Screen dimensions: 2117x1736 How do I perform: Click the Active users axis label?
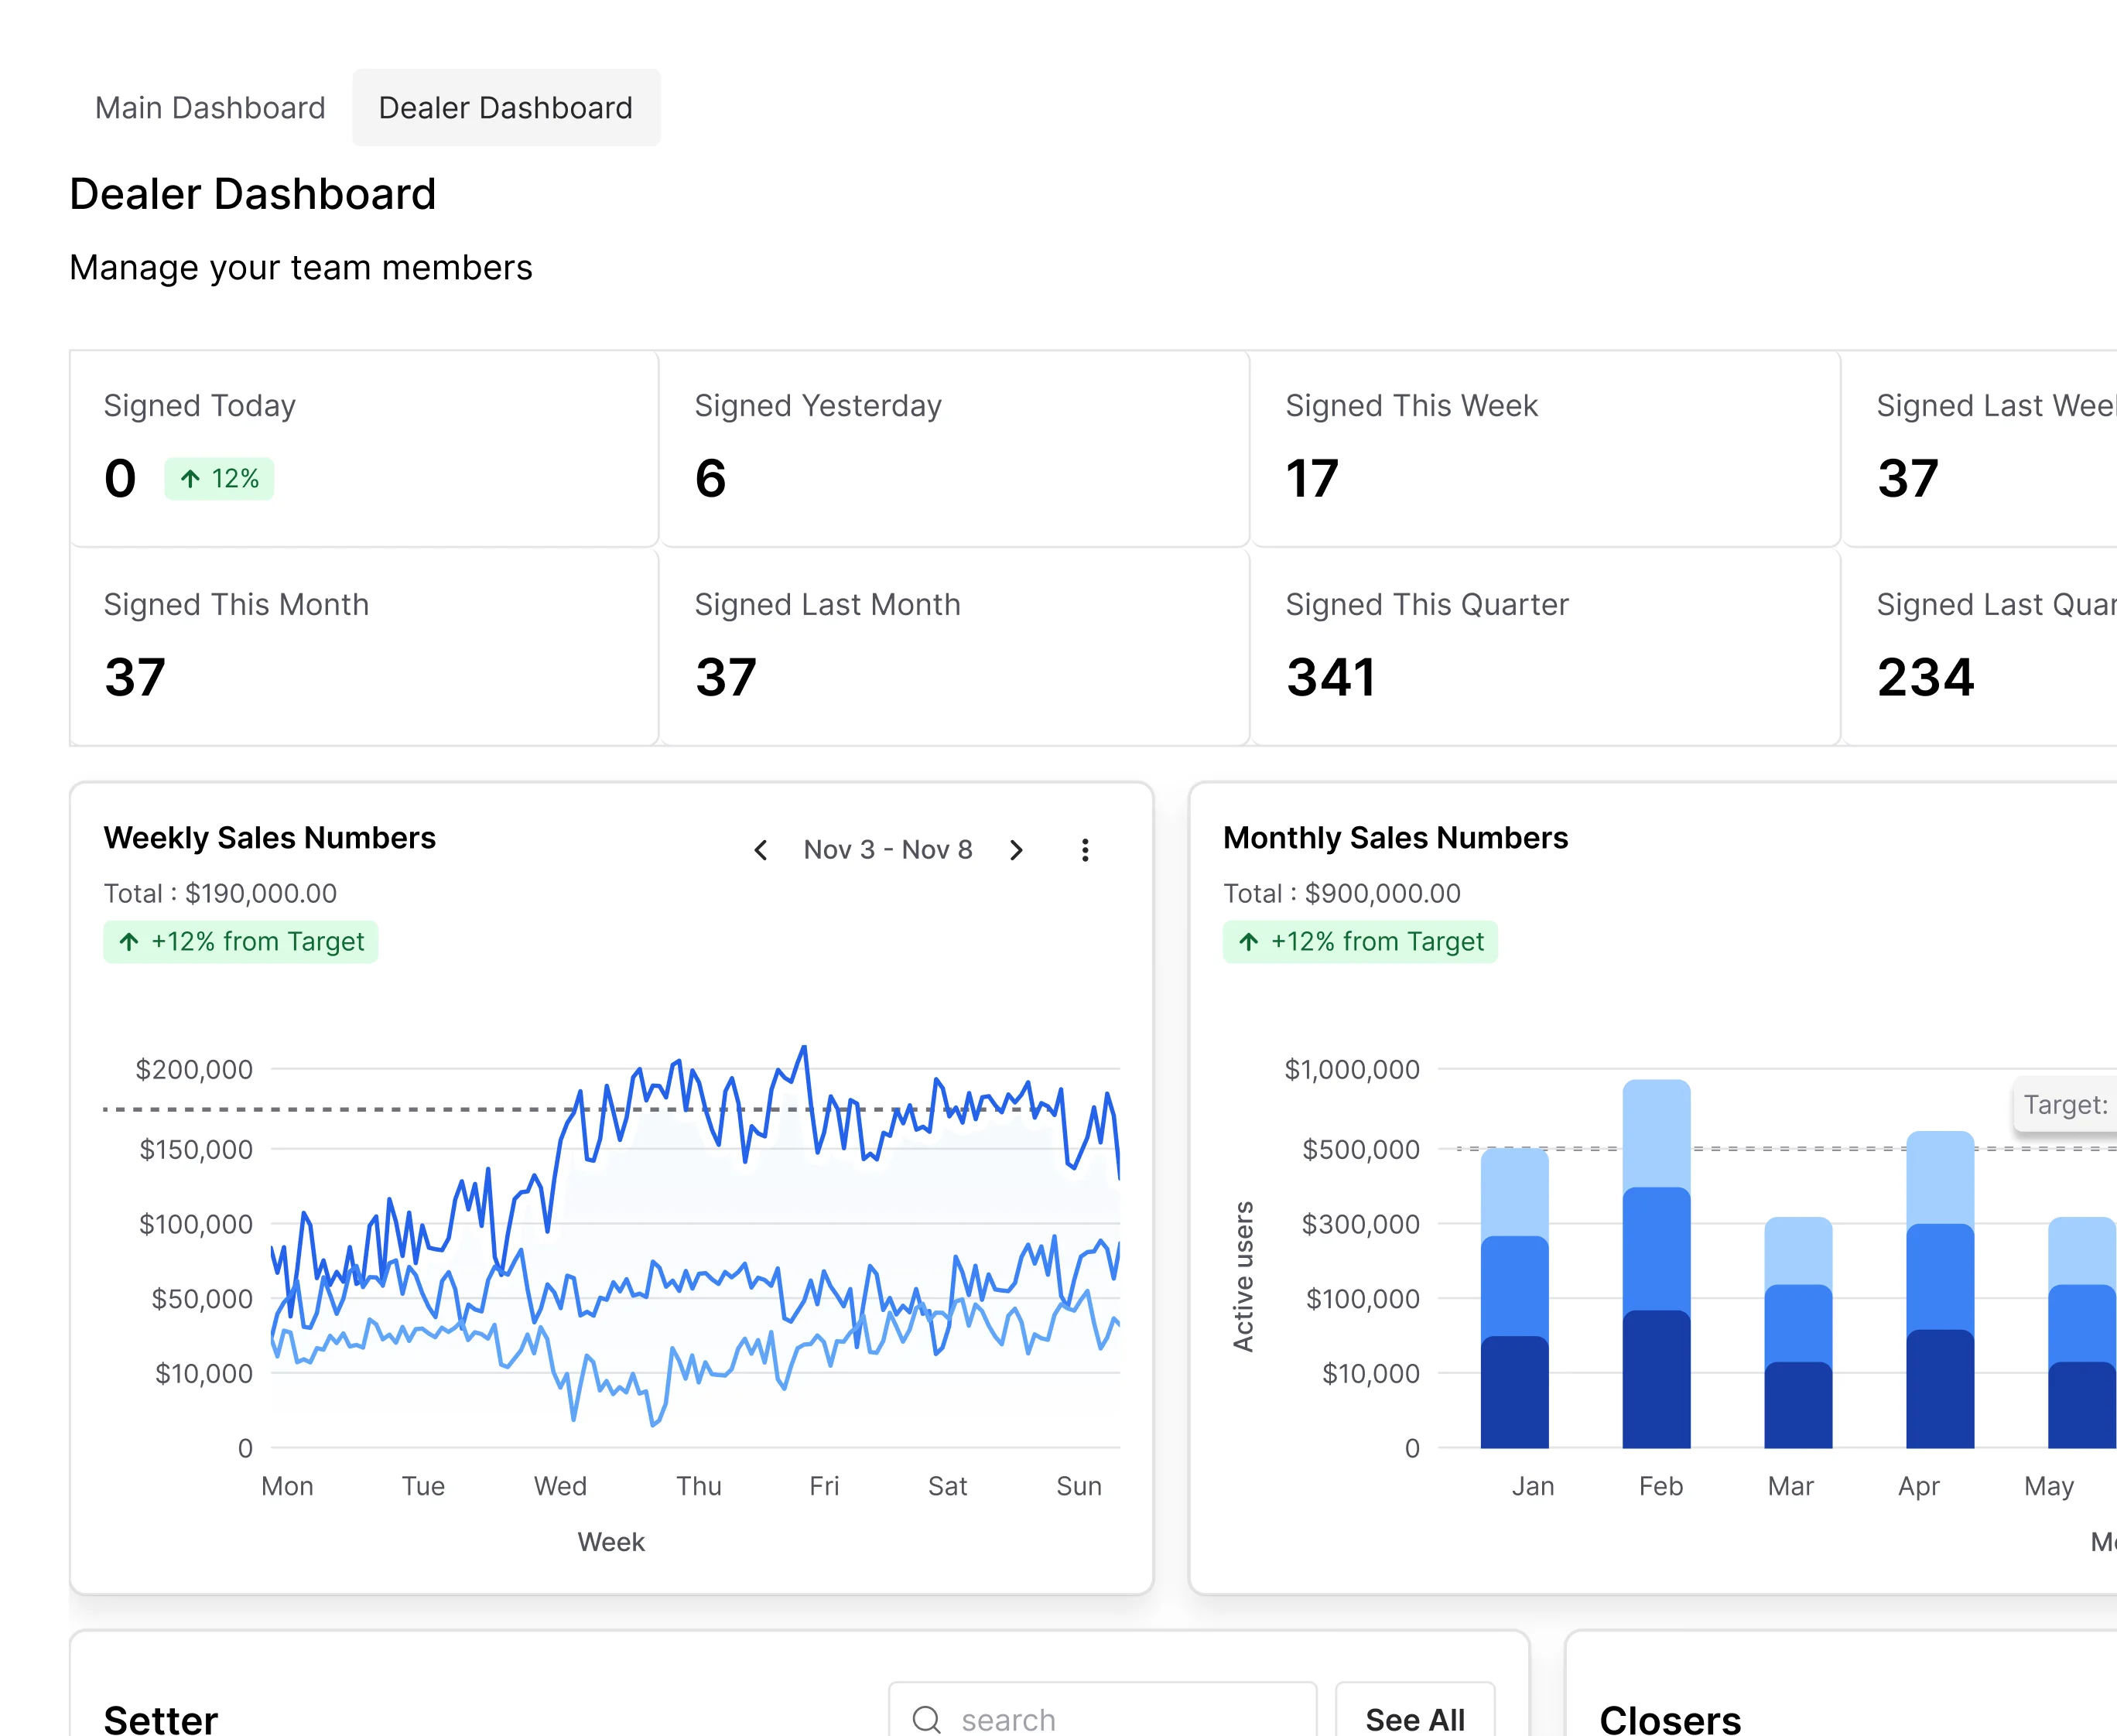point(1243,1277)
